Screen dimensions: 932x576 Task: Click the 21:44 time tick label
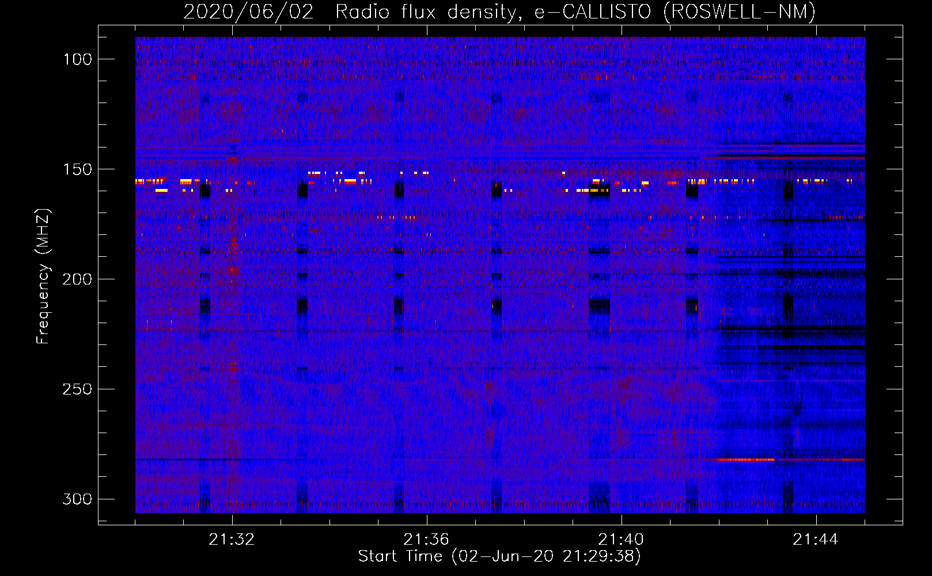816,540
